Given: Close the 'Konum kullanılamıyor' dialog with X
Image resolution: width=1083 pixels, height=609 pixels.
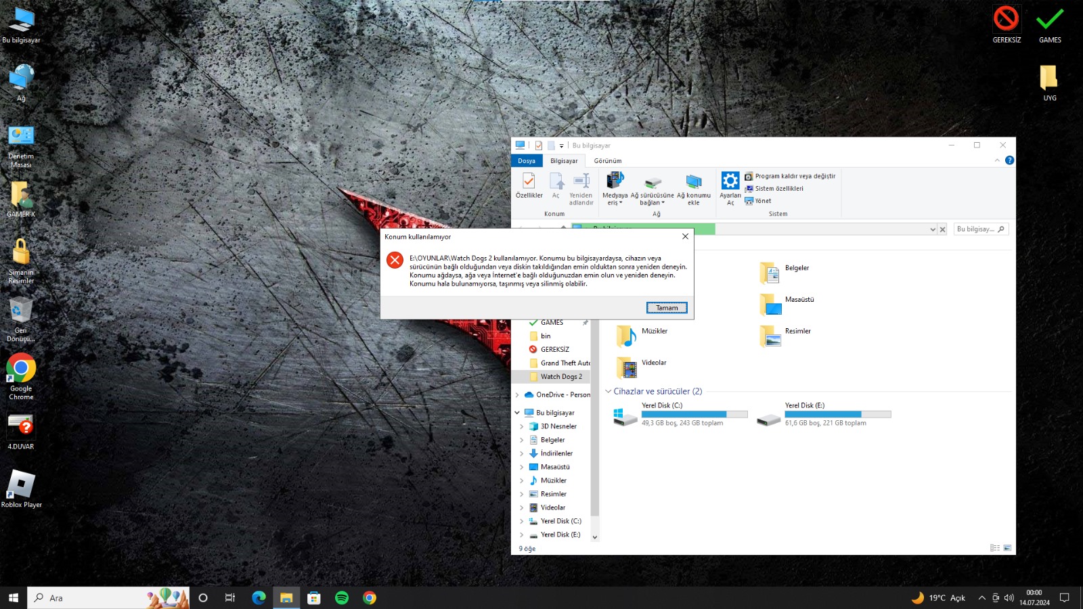Looking at the screenshot, I should point(685,236).
